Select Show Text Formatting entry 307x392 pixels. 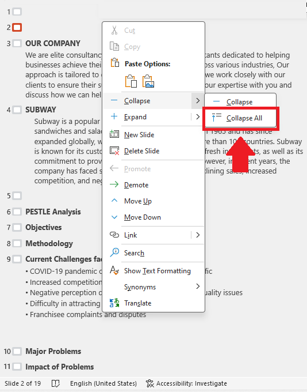(153, 271)
